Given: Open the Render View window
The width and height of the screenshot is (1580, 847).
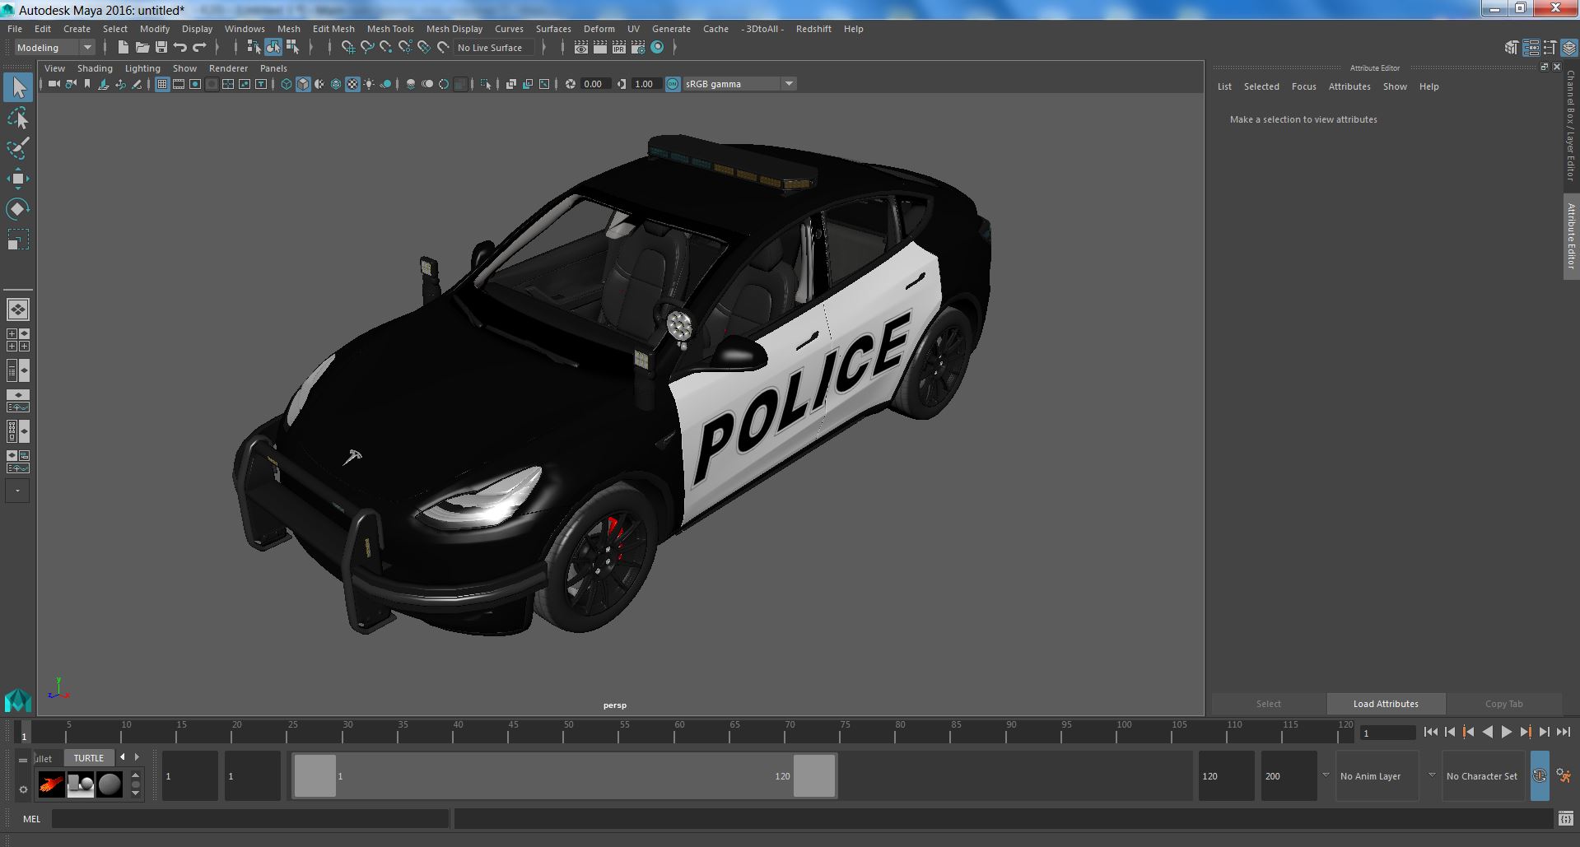Looking at the screenshot, I should 581,48.
